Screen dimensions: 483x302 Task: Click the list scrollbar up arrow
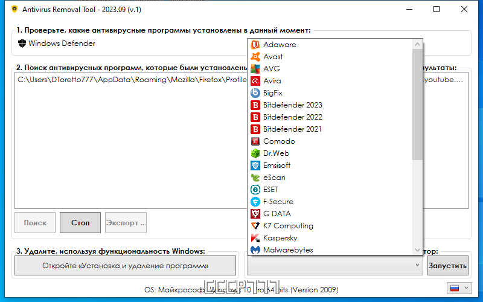pyautogui.click(x=417, y=44)
